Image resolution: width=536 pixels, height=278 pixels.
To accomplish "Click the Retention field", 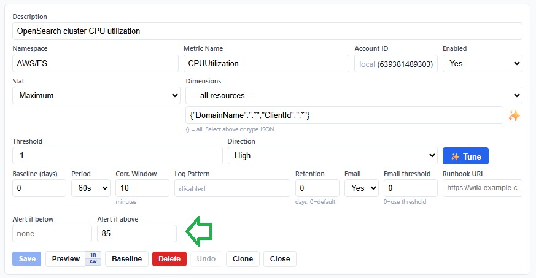I will pyautogui.click(x=317, y=188).
